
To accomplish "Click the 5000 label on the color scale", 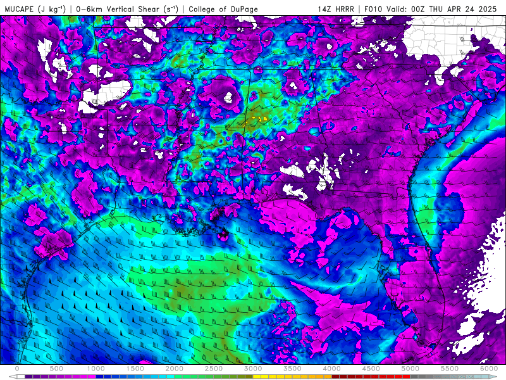I will (x=410, y=369).
